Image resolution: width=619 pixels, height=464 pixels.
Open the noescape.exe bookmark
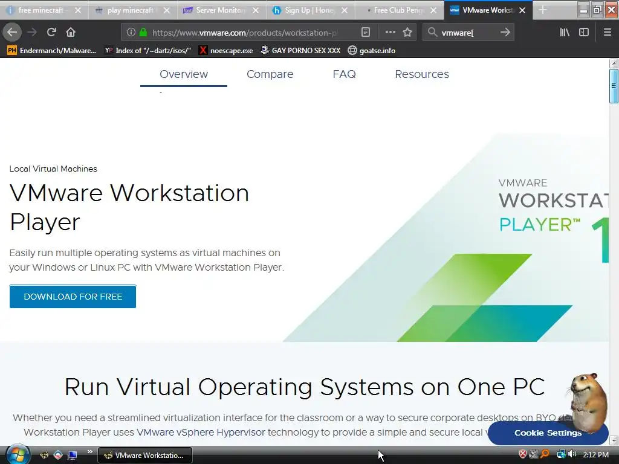click(226, 51)
